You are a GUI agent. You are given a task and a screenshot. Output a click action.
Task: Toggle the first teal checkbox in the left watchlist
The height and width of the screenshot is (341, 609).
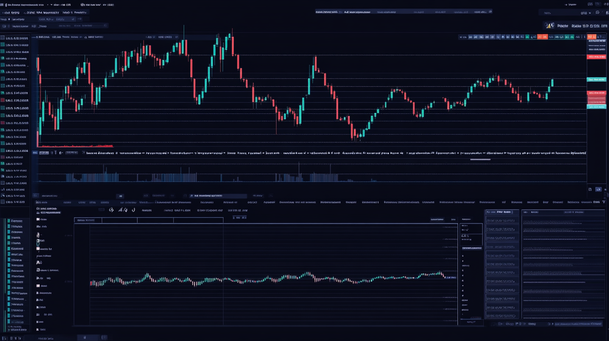[2, 38]
